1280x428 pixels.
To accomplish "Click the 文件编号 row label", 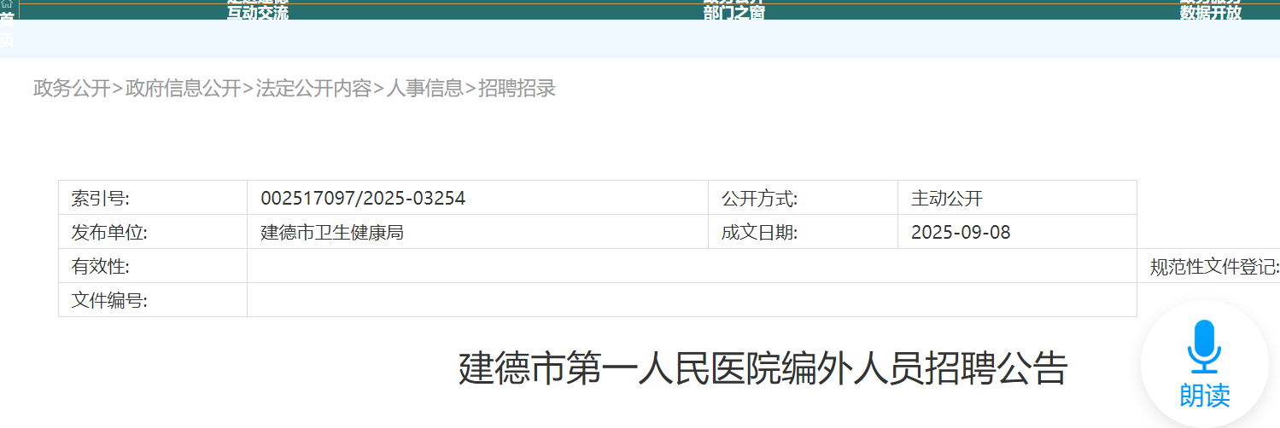I will [109, 301].
